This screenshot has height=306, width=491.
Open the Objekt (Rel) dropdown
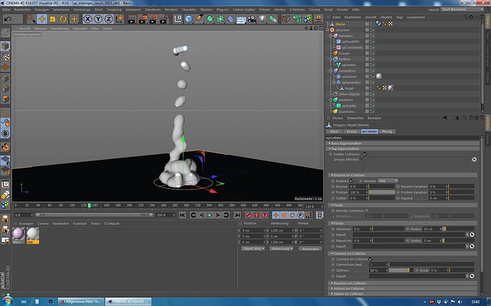(x=253, y=248)
